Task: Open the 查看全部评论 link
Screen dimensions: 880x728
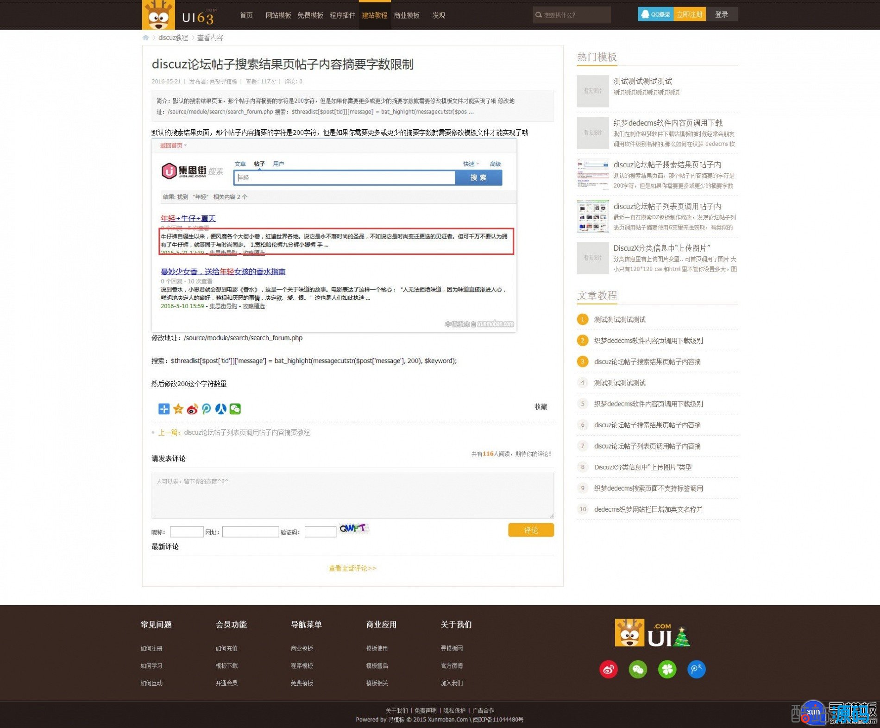Action: (x=352, y=568)
